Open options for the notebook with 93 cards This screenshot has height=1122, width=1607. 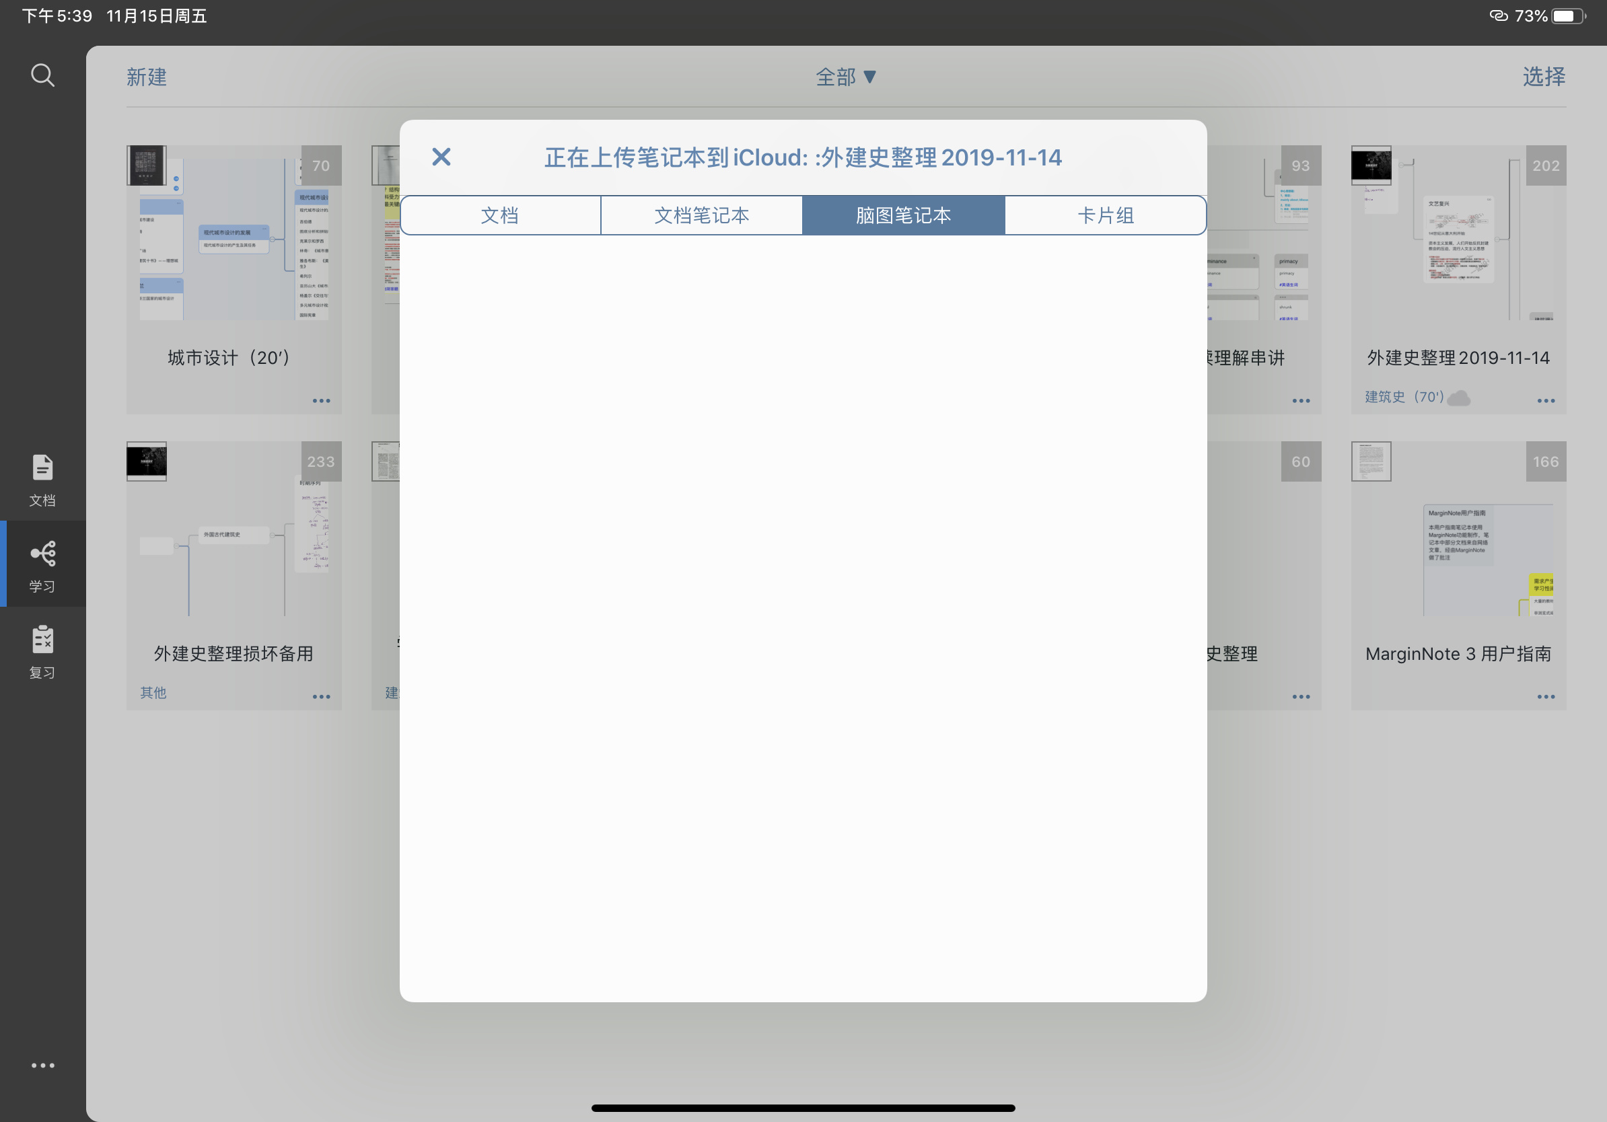pyautogui.click(x=1301, y=401)
